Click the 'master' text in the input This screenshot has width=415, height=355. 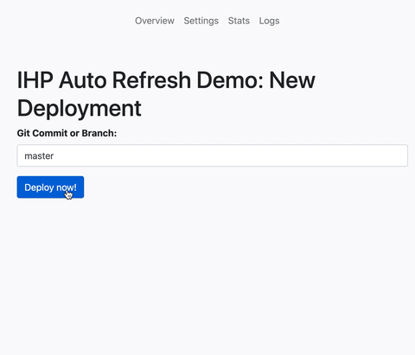(x=39, y=156)
